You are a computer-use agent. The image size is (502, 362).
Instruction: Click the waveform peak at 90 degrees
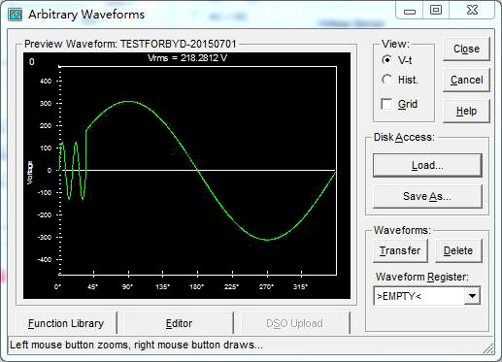point(129,101)
